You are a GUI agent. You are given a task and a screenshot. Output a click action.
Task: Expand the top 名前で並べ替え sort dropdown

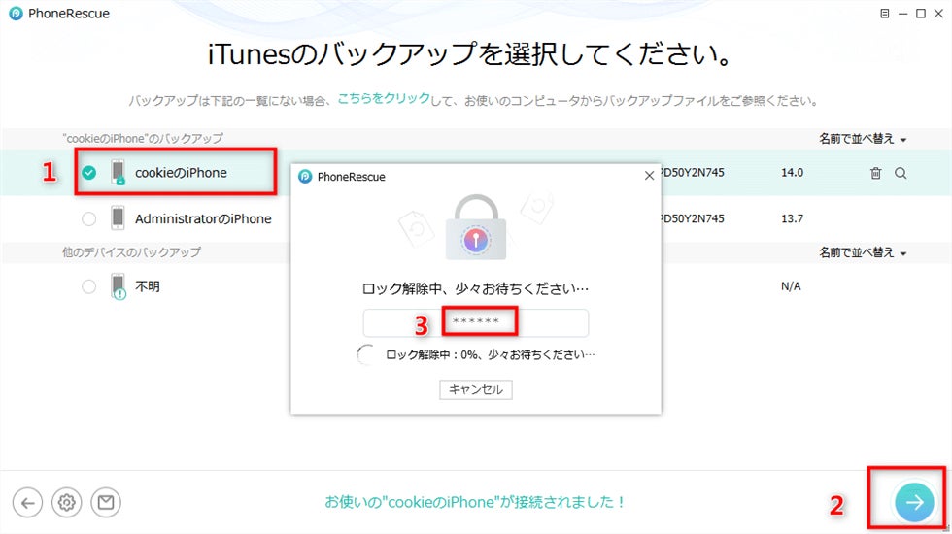863,139
